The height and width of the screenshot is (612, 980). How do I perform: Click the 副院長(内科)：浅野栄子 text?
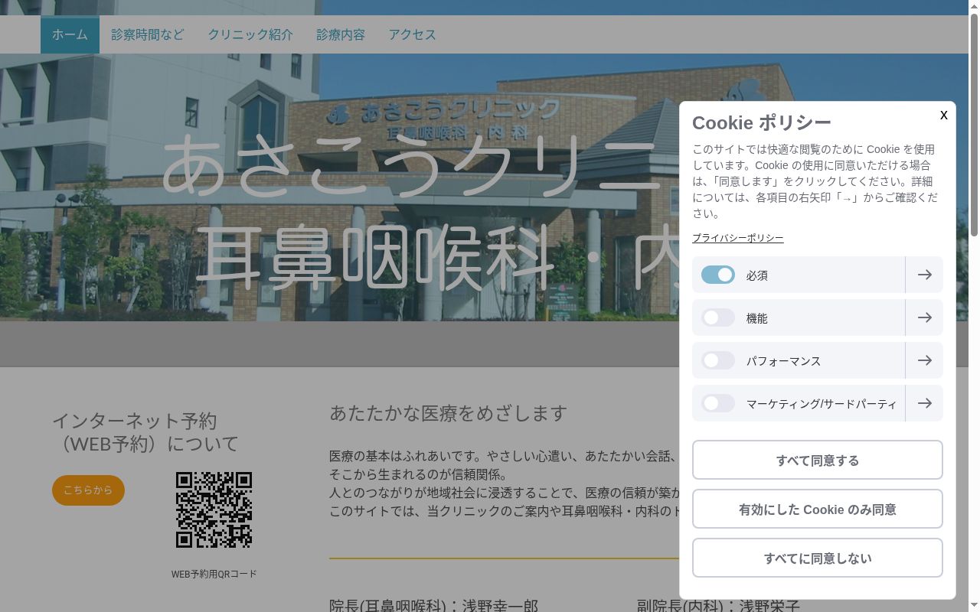point(718,606)
